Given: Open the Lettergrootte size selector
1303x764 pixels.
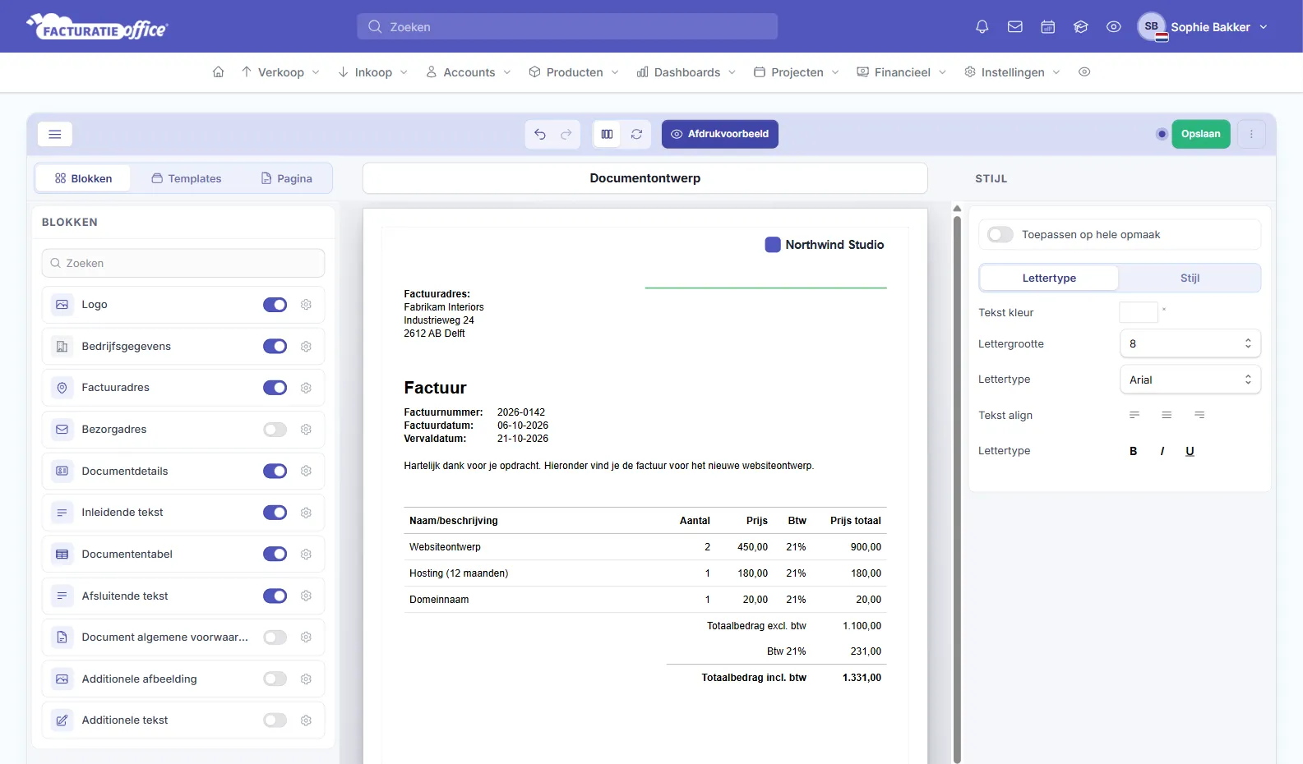Looking at the screenshot, I should [x=1190, y=344].
